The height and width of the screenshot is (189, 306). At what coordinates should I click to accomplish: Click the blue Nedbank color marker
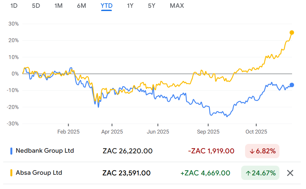coord(12,151)
